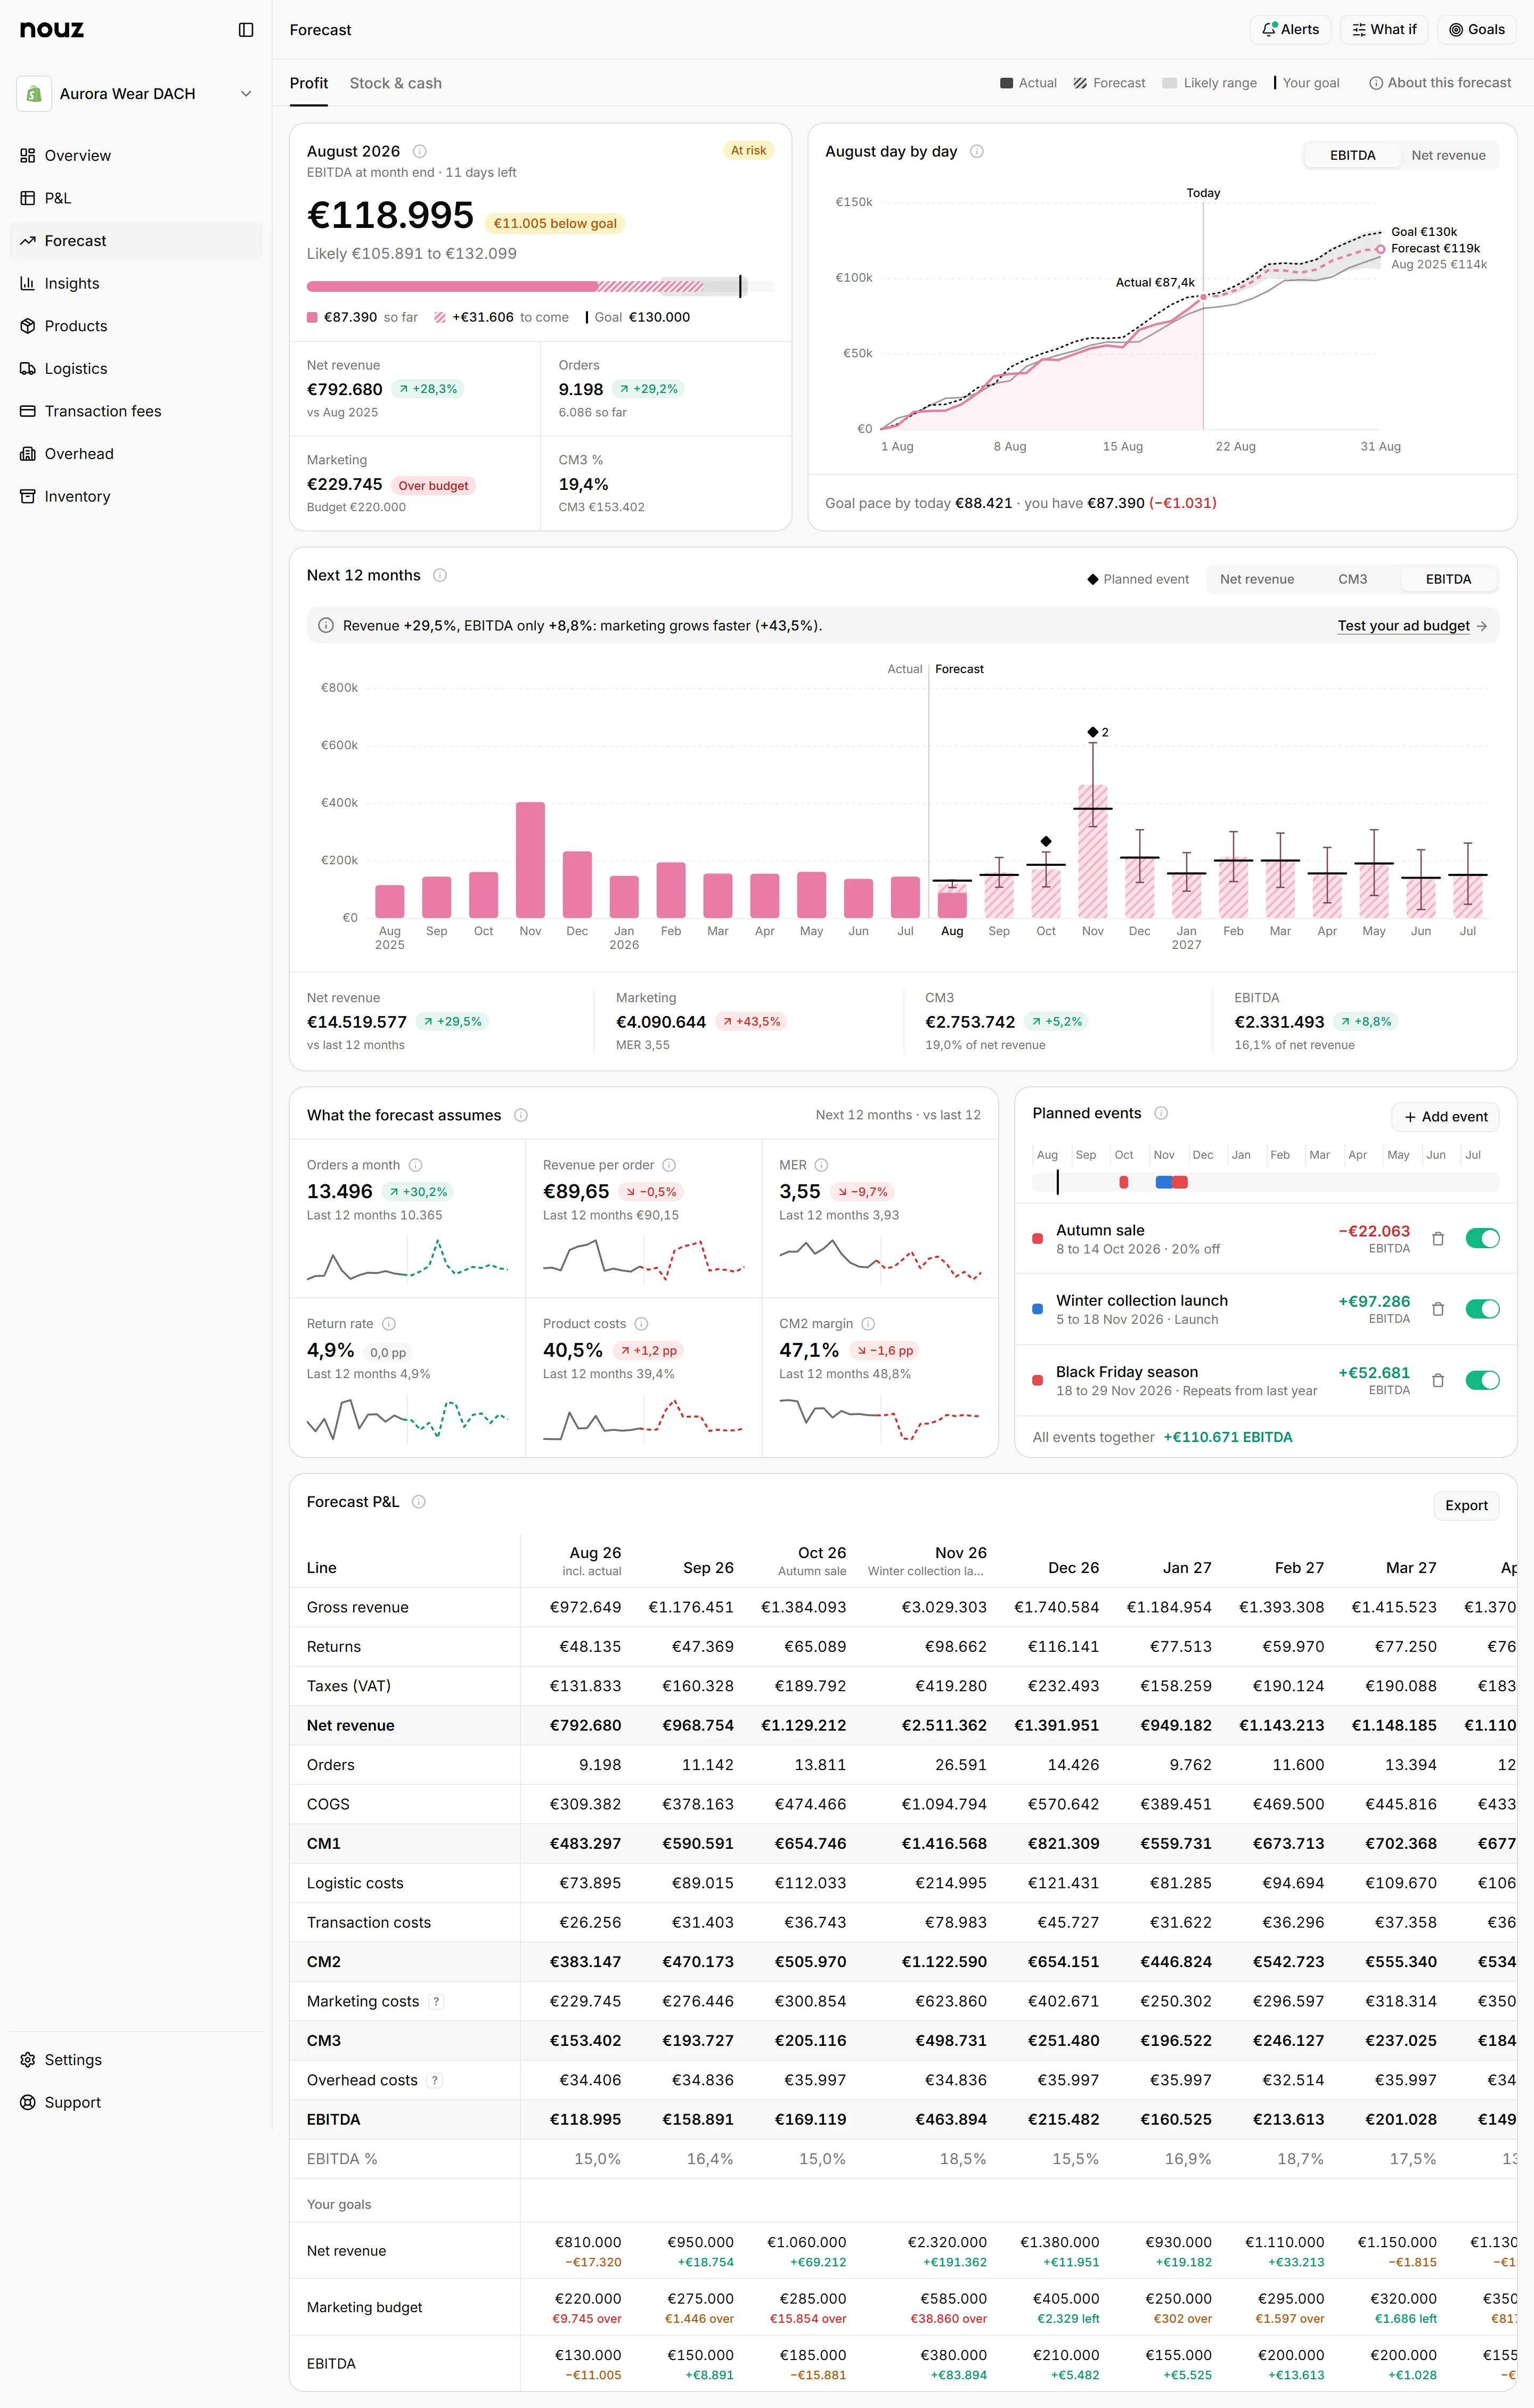Image resolution: width=1534 pixels, height=2408 pixels.
Task: Switch day-by-day chart to Net revenue
Action: (x=1448, y=155)
